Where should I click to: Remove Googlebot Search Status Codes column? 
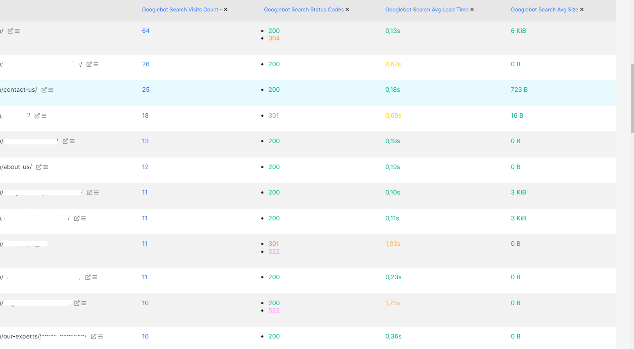(x=347, y=10)
